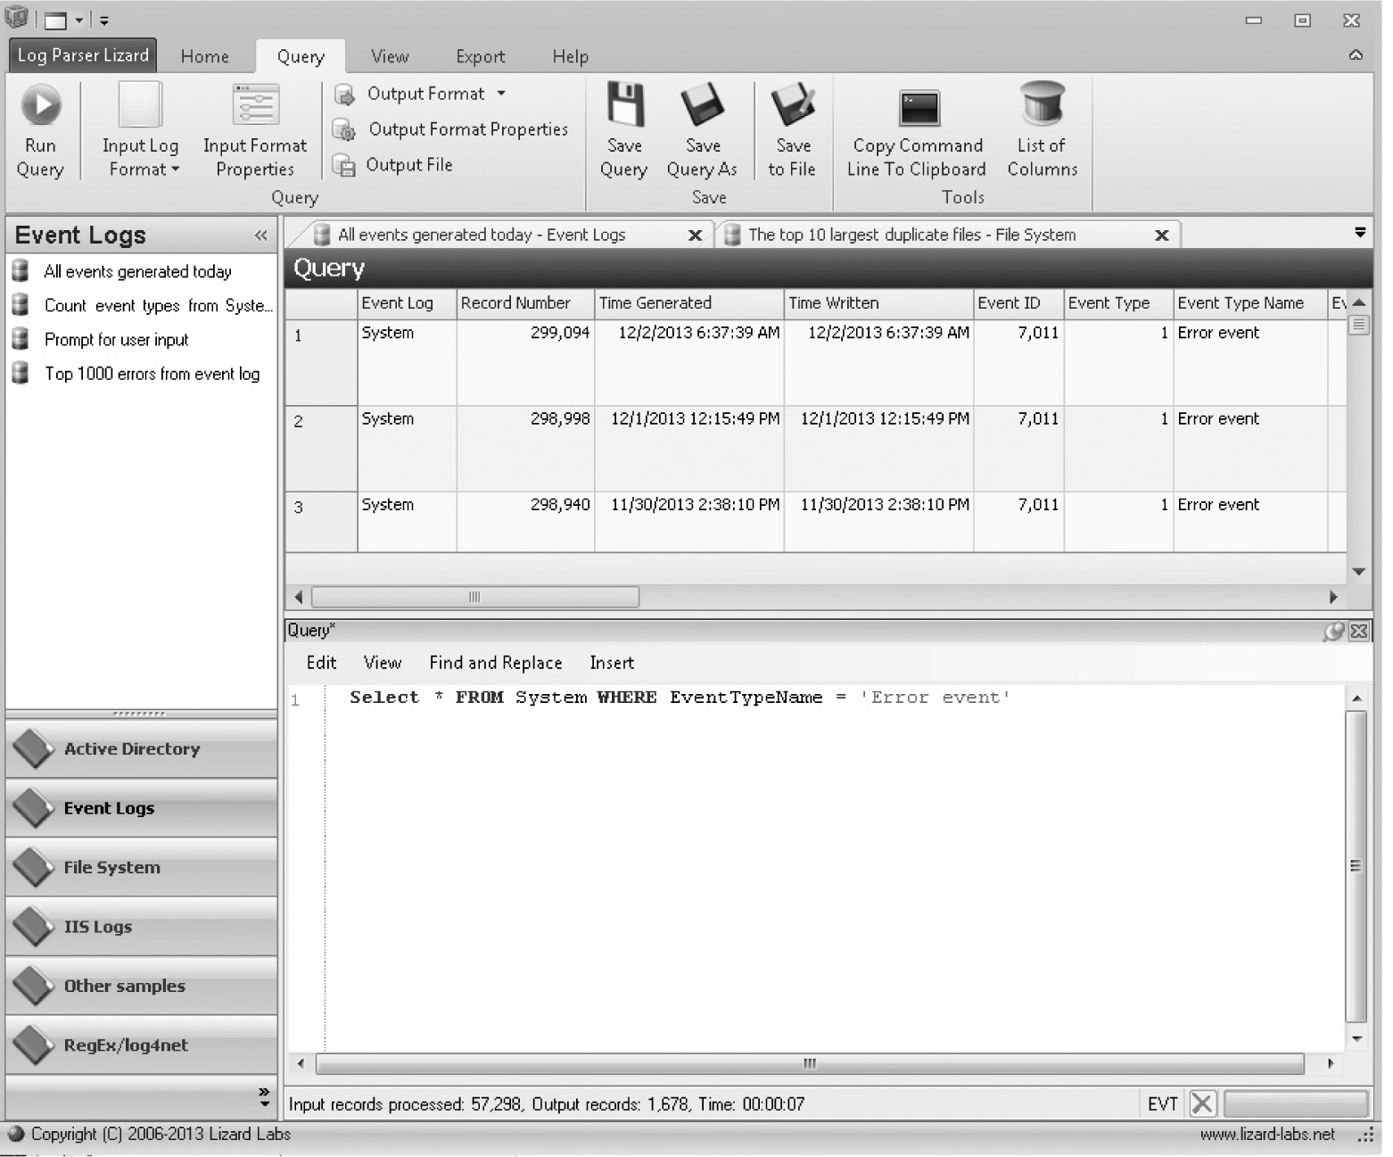Expand Input Log Format dropdown arrow
The height and width of the screenshot is (1157, 1393).
click(176, 169)
